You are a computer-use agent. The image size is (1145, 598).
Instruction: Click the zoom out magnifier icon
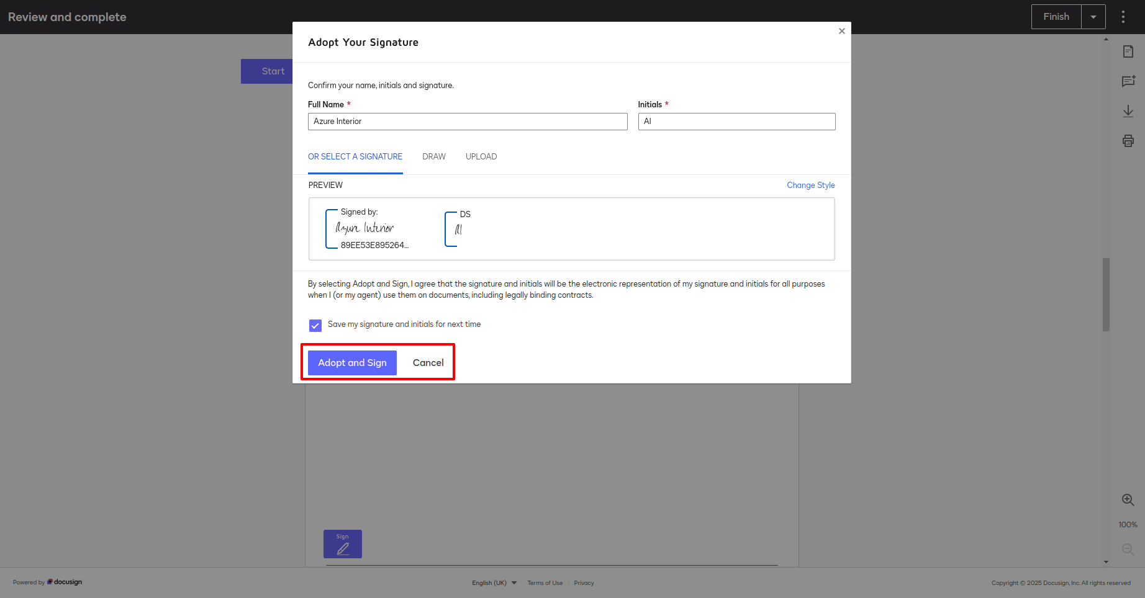click(1128, 550)
